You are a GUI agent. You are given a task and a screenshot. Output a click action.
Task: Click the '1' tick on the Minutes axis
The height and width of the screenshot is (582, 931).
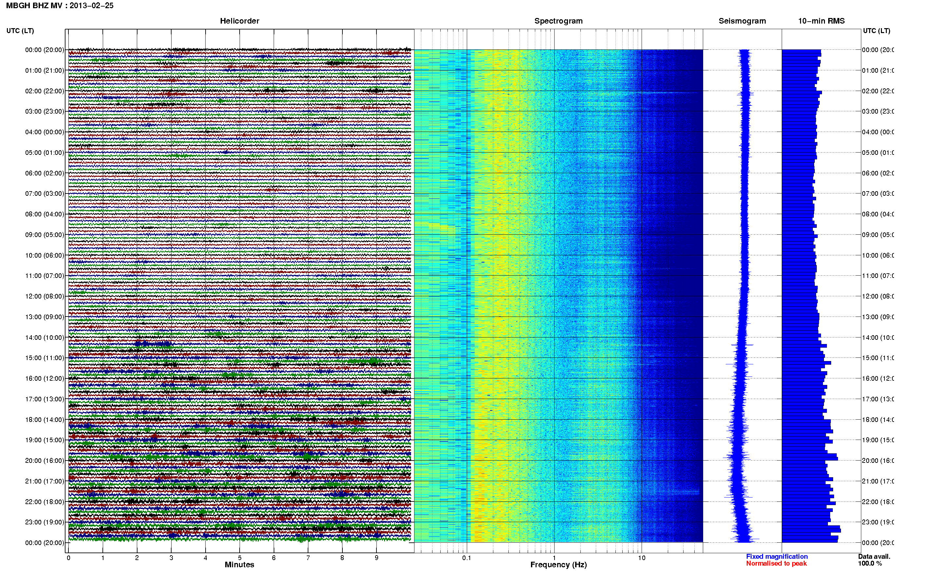coord(103,558)
